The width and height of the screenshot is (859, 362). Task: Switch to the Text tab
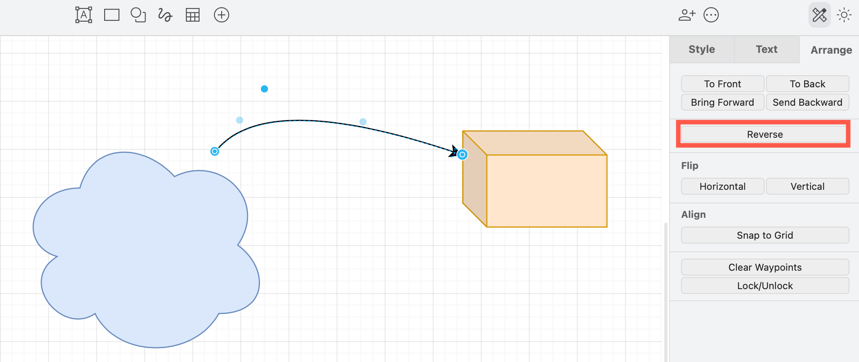coord(766,49)
